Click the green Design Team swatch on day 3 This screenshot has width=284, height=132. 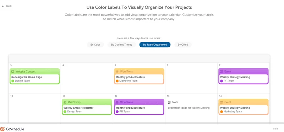pyautogui.click(x=13, y=81)
